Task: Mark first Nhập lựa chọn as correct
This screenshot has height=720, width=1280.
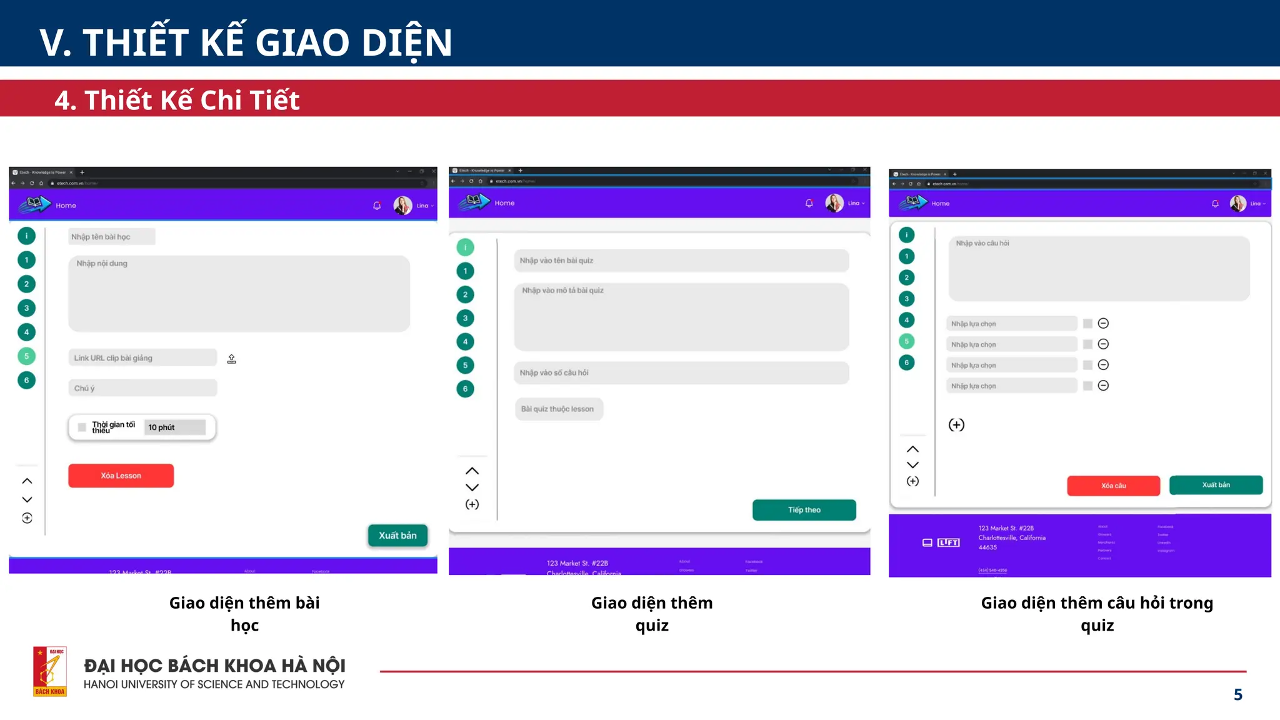Action: (x=1087, y=323)
